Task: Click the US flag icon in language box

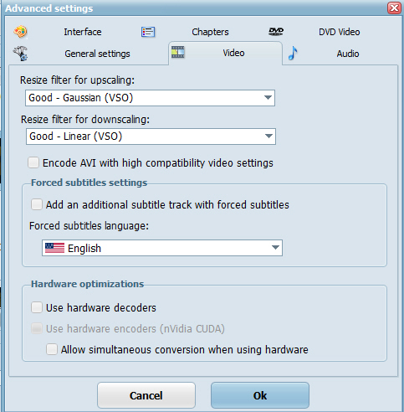Action: pos(54,248)
